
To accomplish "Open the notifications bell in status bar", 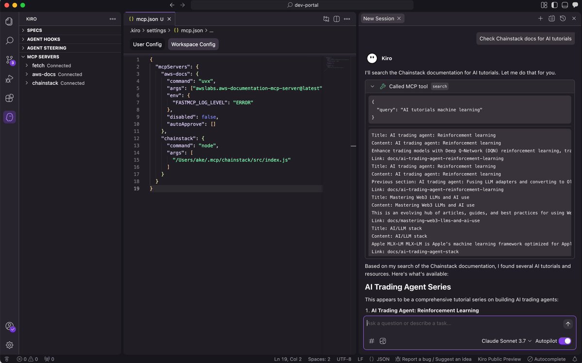I will pos(575,359).
